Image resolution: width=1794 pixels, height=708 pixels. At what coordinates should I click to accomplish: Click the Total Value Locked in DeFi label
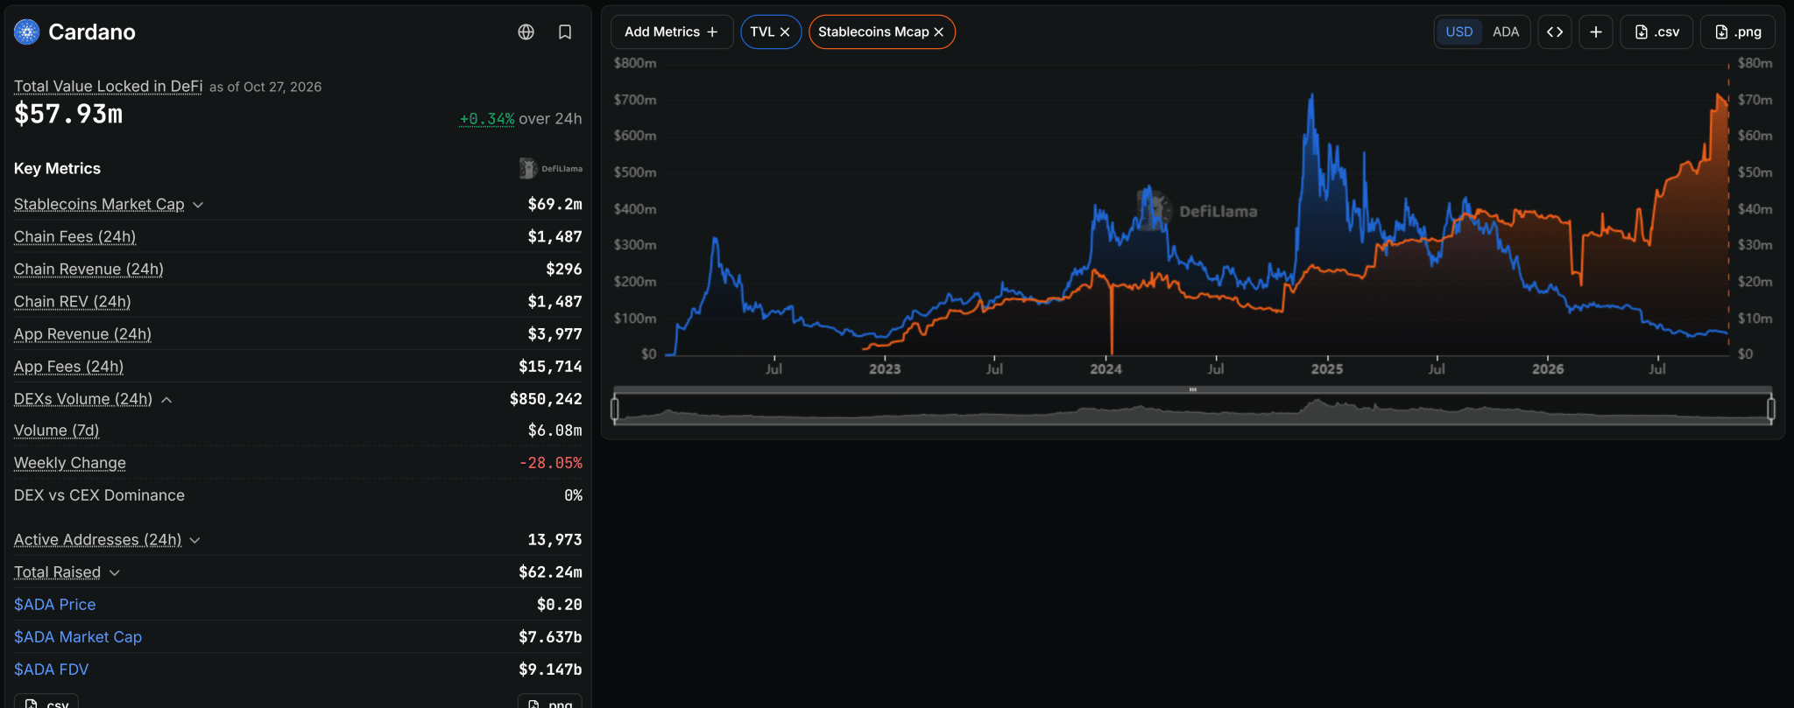click(x=109, y=86)
